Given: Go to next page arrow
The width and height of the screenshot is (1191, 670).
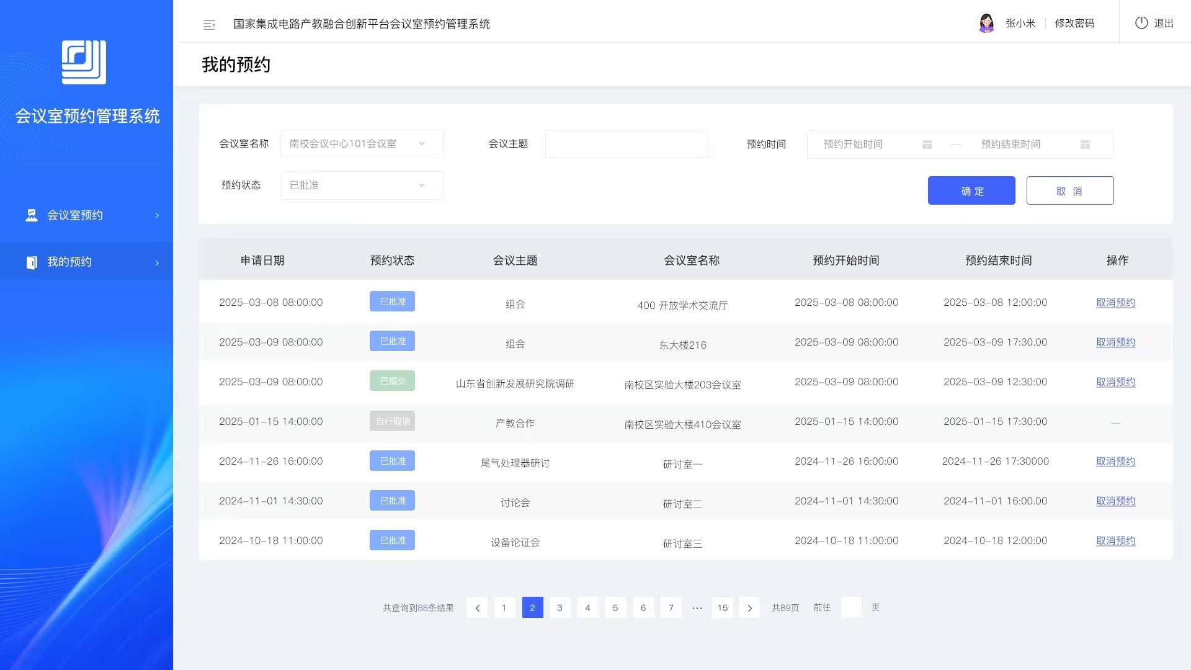Looking at the screenshot, I should (x=749, y=608).
